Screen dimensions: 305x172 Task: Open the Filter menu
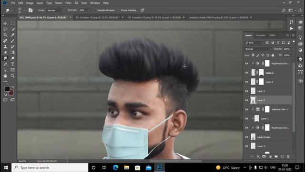[x=68, y=3]
